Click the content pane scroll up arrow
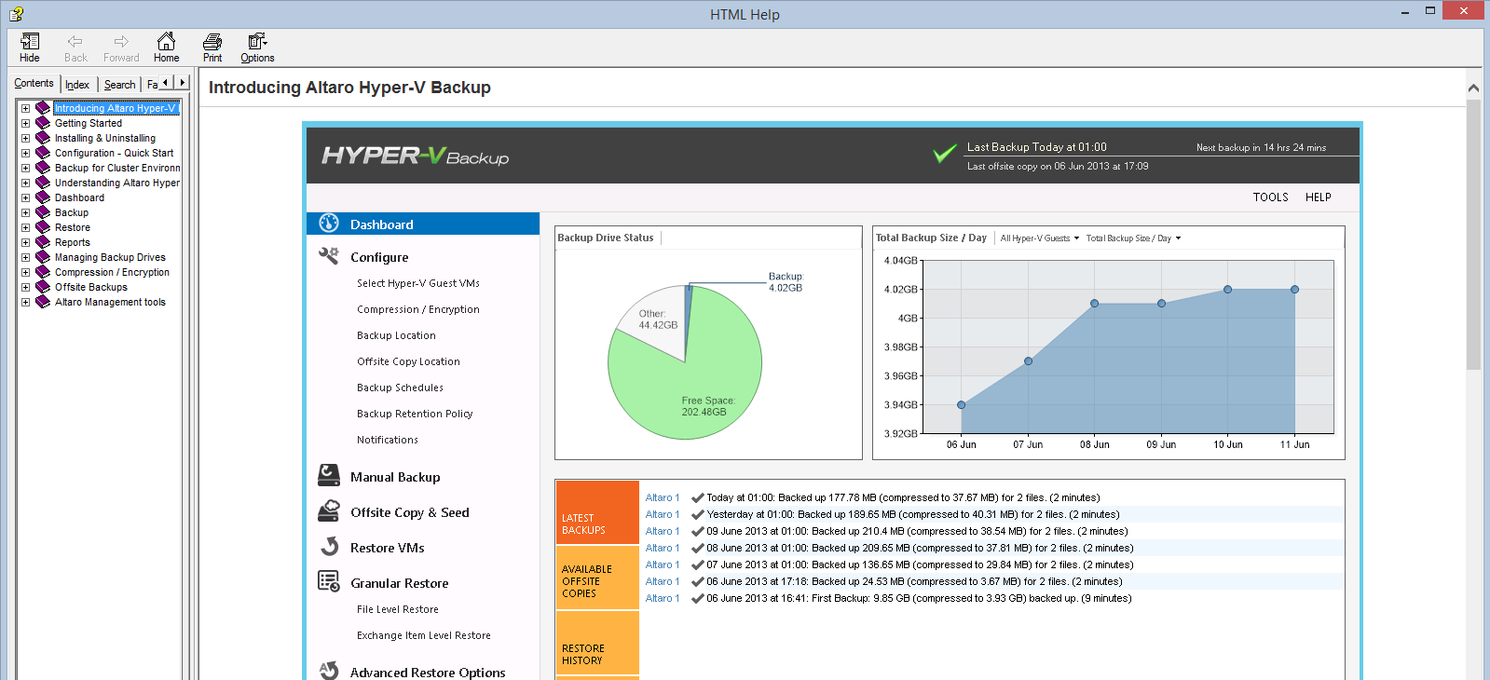The width and height of the screenshot is (1490, 680). [x=1473, y=88]
